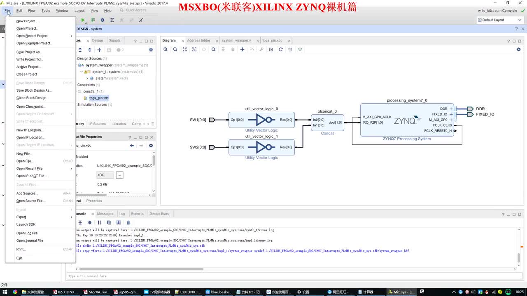Switch to the system_wrapper.v tab
527x296 pixels.
[x=236, y=41]
